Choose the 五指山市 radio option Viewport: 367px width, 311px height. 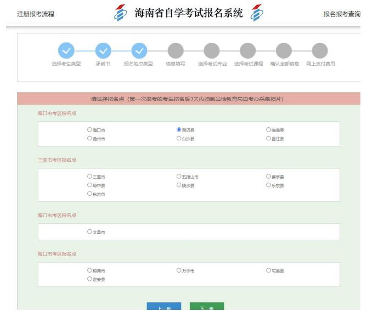[179, 177]
